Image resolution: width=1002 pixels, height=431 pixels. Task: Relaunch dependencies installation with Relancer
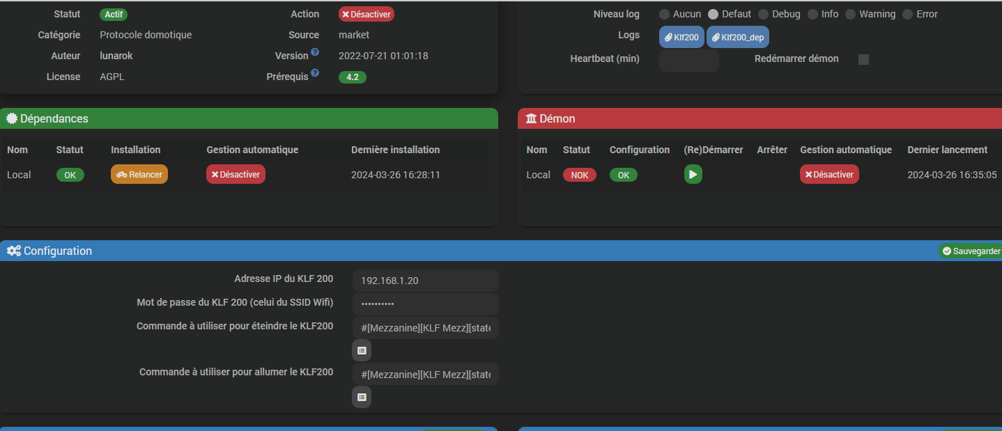click(x=139, y=174)
